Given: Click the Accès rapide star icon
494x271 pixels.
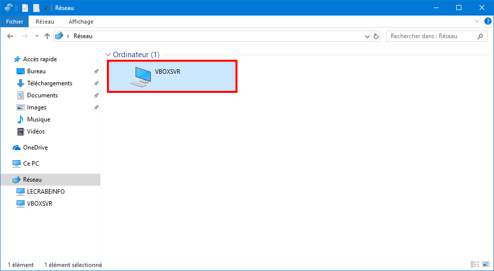Looking at the screenshot, I should pyautogui.click(x=17, y=59).
